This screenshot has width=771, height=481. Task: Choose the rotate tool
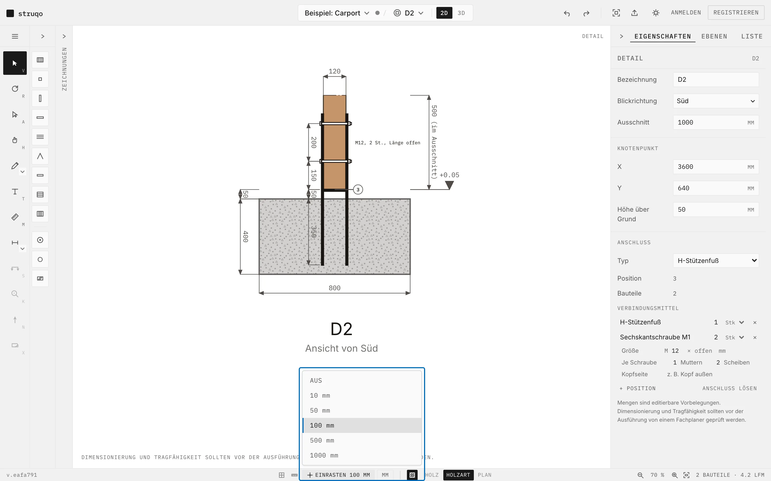pyautogui.click(x=15, y=89)
